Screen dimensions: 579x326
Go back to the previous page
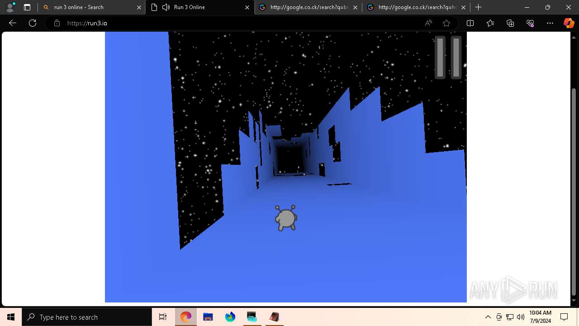coord(13,23)
